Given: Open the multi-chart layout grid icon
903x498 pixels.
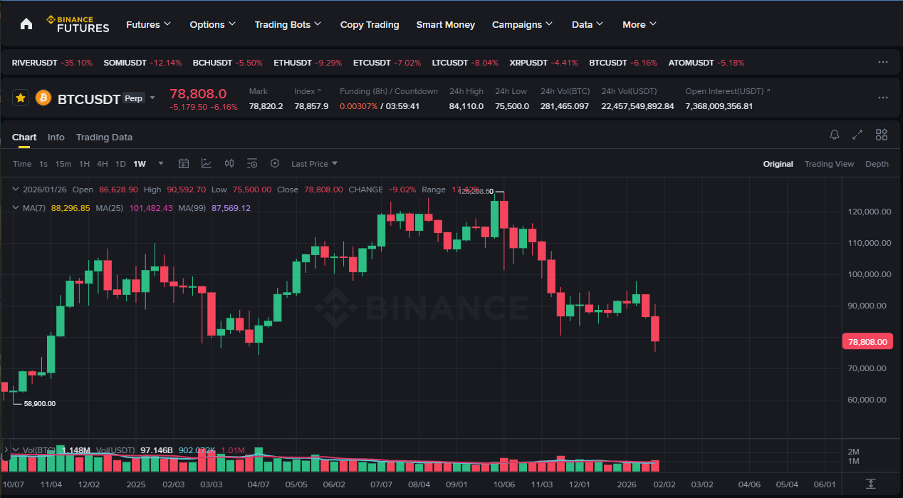Looking at the screenshot, I should (x=882, y=135).
